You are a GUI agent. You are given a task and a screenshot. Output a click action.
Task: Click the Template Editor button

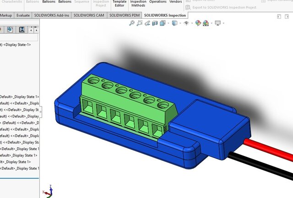[x=119, y=4]
